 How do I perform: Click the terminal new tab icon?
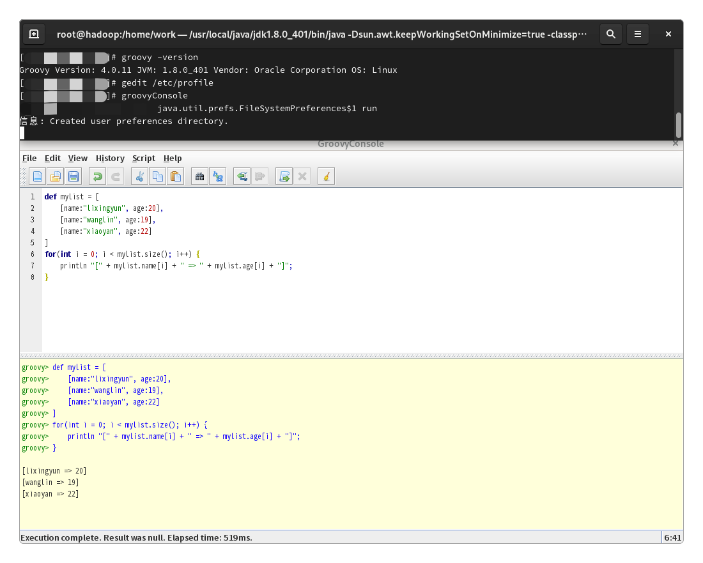click(34, 34)
